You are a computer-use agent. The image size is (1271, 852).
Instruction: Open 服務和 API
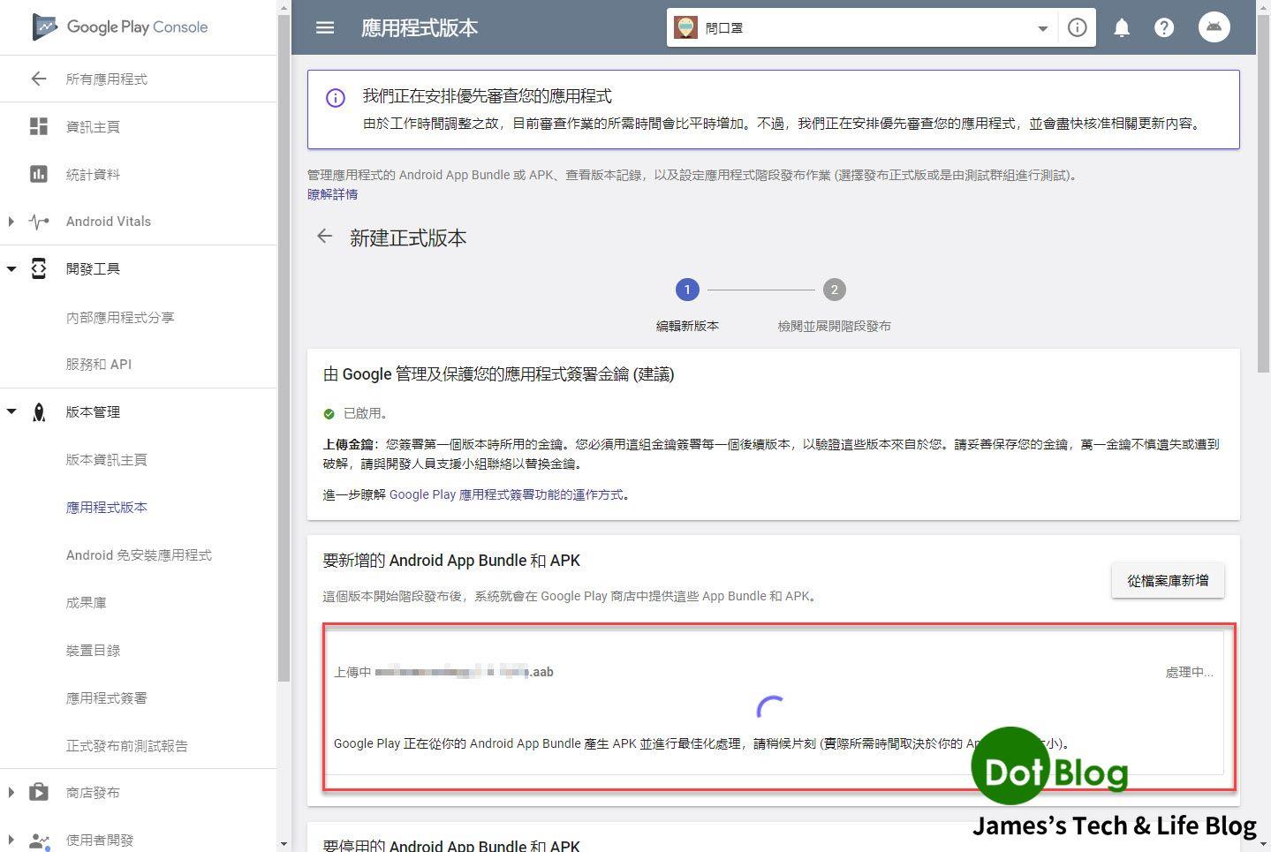tap(99, 365)
